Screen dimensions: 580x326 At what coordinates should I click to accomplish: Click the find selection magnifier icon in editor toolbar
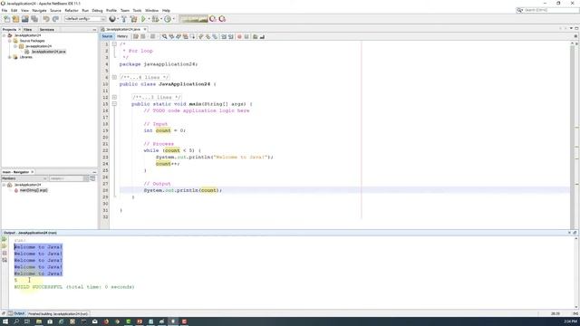coord(164,36)
